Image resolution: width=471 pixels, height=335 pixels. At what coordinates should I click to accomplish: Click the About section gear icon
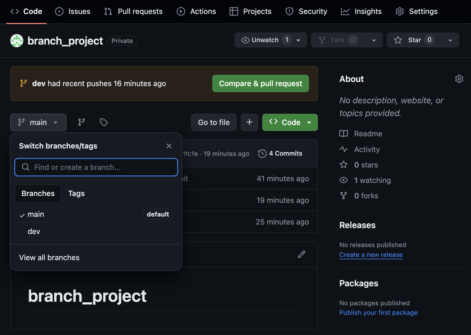coord(459,79)
